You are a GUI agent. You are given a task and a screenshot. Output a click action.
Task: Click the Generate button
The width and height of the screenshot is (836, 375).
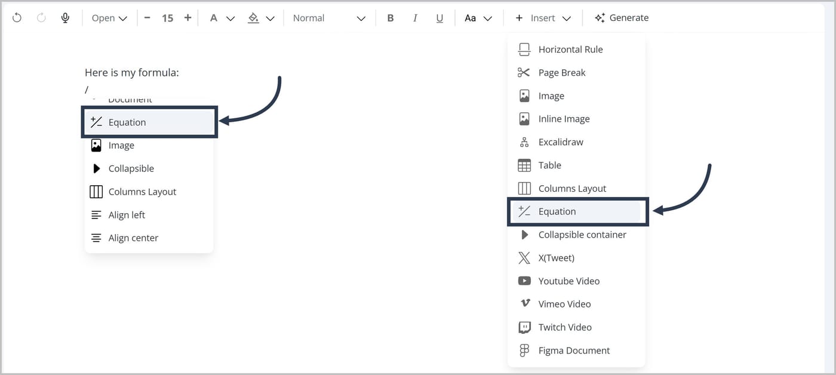pyautogui.click(x=622, y=18)
